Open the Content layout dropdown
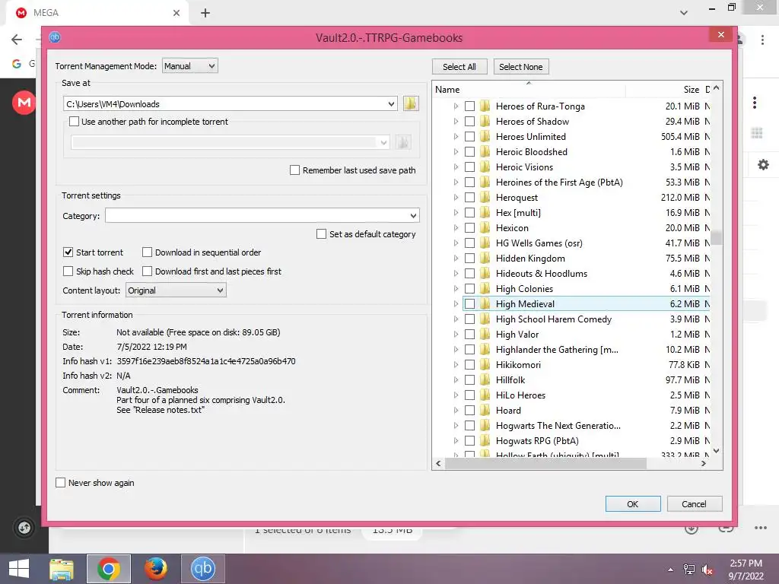779x584 pixels. [x=176, y=290]
